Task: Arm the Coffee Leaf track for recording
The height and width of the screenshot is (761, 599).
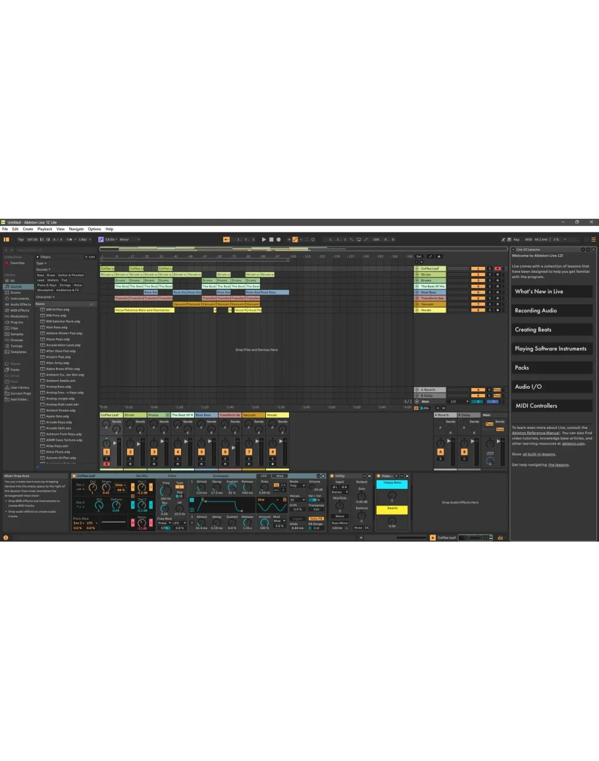Action: tap(497, 269)
